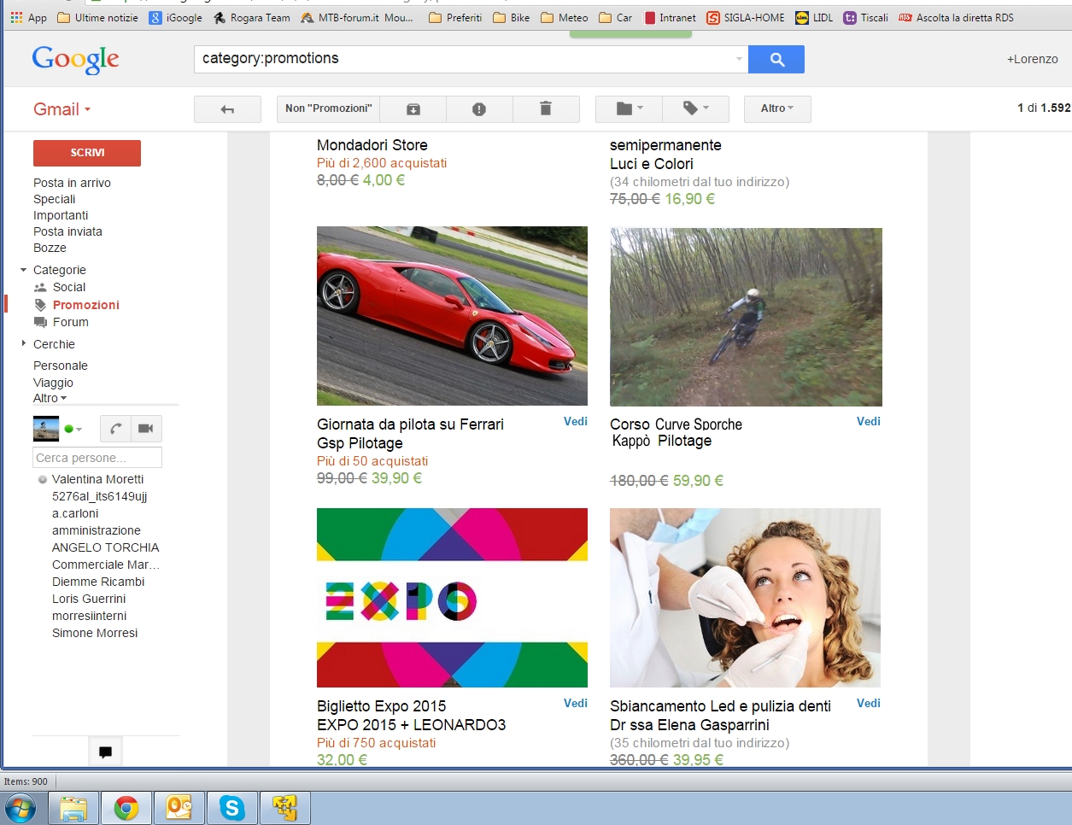The height and width of the screenshot is (825, 1072).
Task: Open the Move to folder dropdown
Action: (629, 108)
